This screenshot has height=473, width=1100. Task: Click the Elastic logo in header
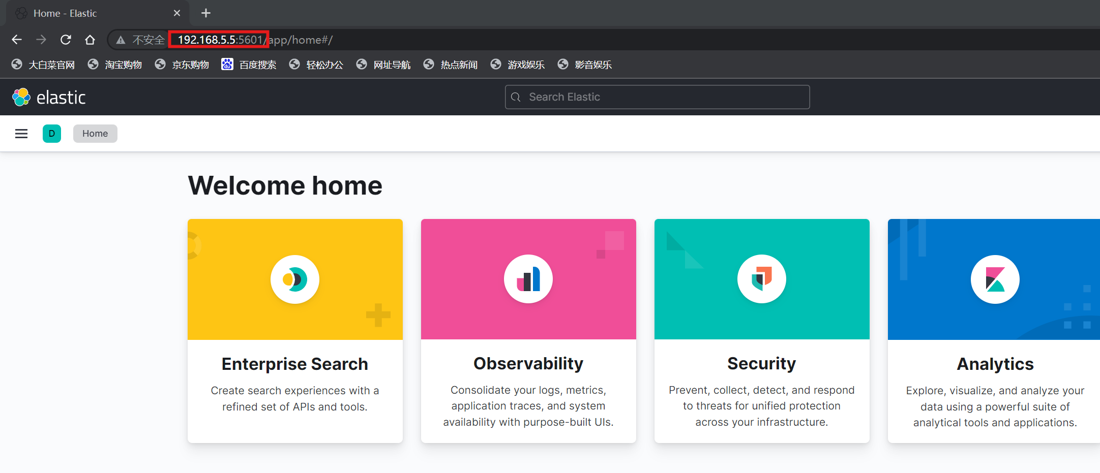click(x=49, y=97)
